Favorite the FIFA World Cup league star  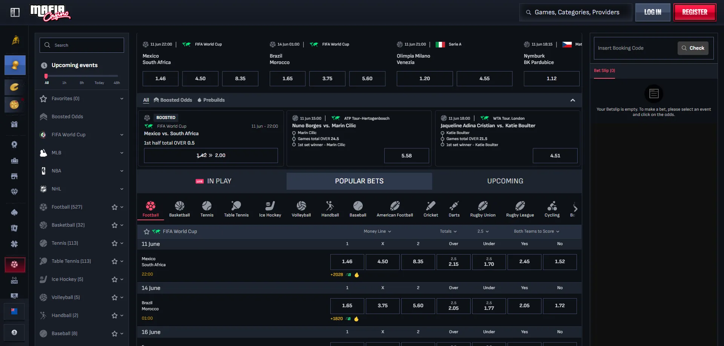pyautogui.click(x=147, y=232)
